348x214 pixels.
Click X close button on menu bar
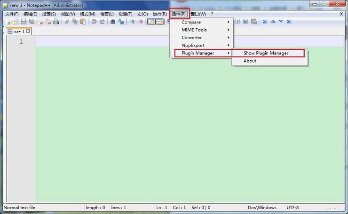[x=341, y=14]
